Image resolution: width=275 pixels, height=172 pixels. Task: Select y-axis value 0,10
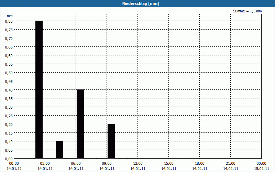tap(9, 141)
